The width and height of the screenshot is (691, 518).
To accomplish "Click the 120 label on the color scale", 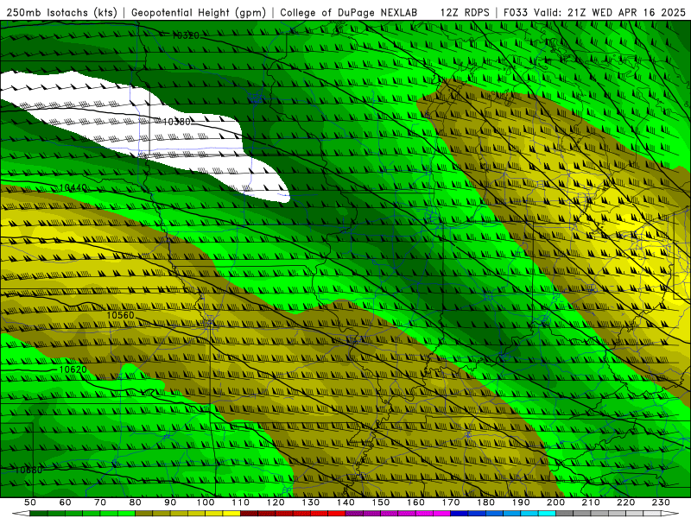I will click(x=276, y=502).
